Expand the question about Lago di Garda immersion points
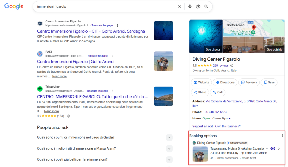The width and height of the screenshot is (288, 167). point(169,137)
